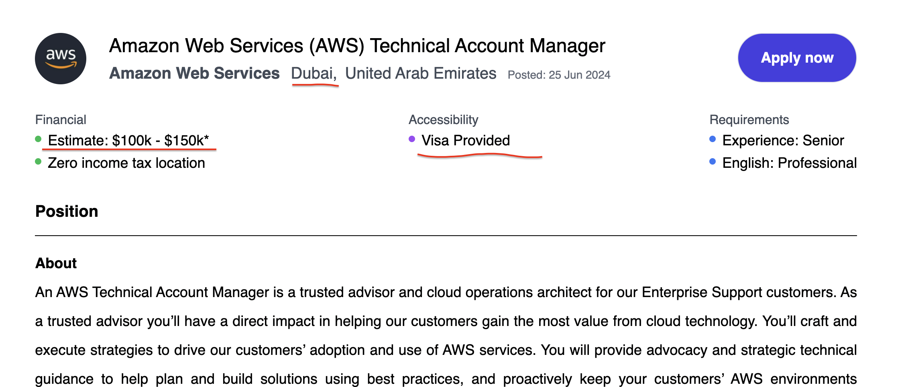
Task: Click green bullet beside salary estimate
Action: click(x=39, y=139)
